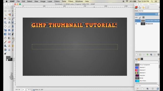Select the Fuzzy Select wand tool
This screenshot has height=91, width=163.
[5, 15]
